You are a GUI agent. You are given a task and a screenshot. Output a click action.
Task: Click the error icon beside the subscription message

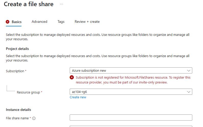(72, 77)
